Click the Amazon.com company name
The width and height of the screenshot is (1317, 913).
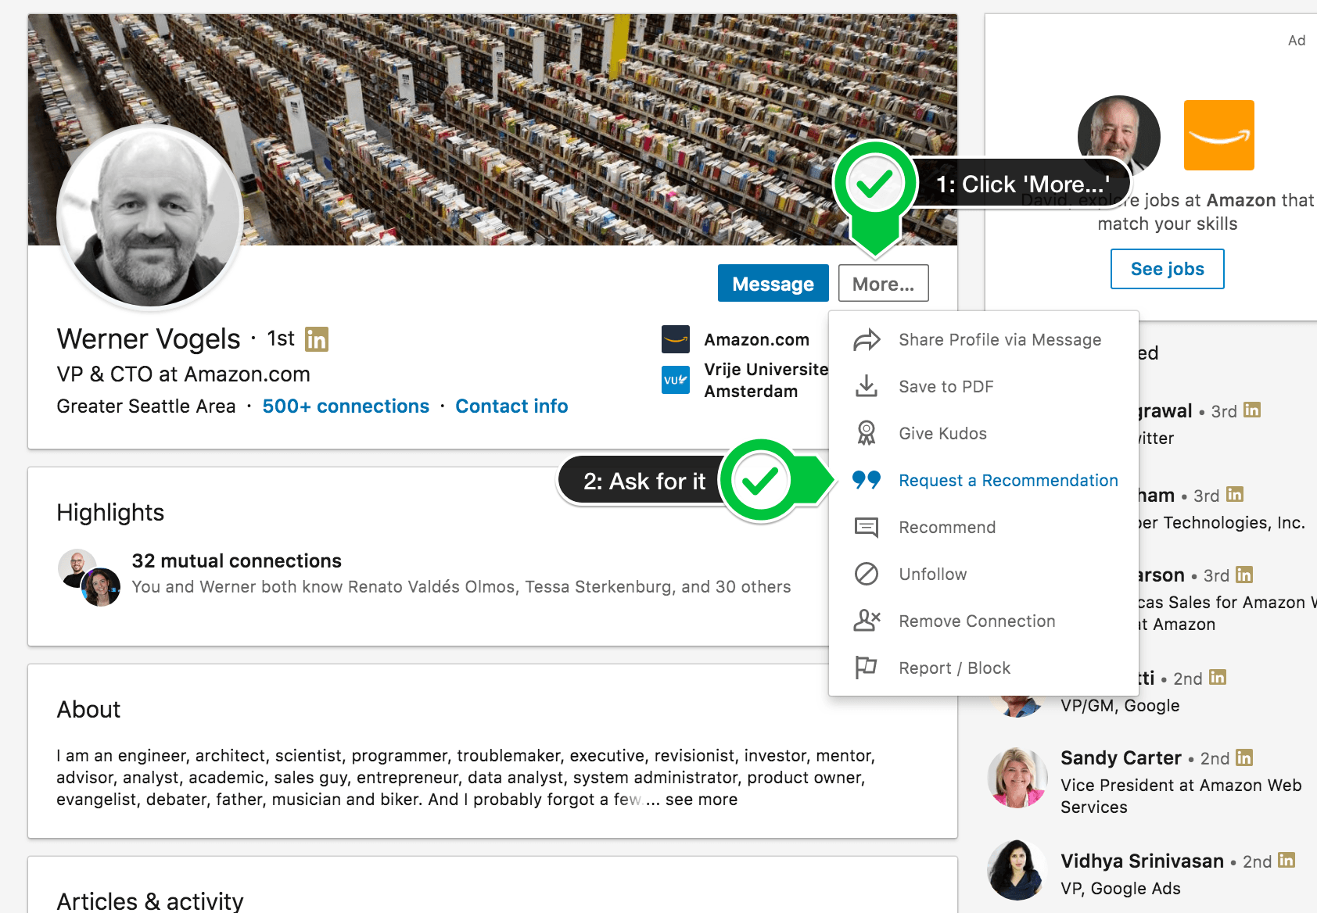[x=756, y=340]
